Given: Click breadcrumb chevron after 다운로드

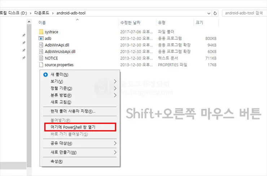Looking at the screenshot, I should coord(53,13).
